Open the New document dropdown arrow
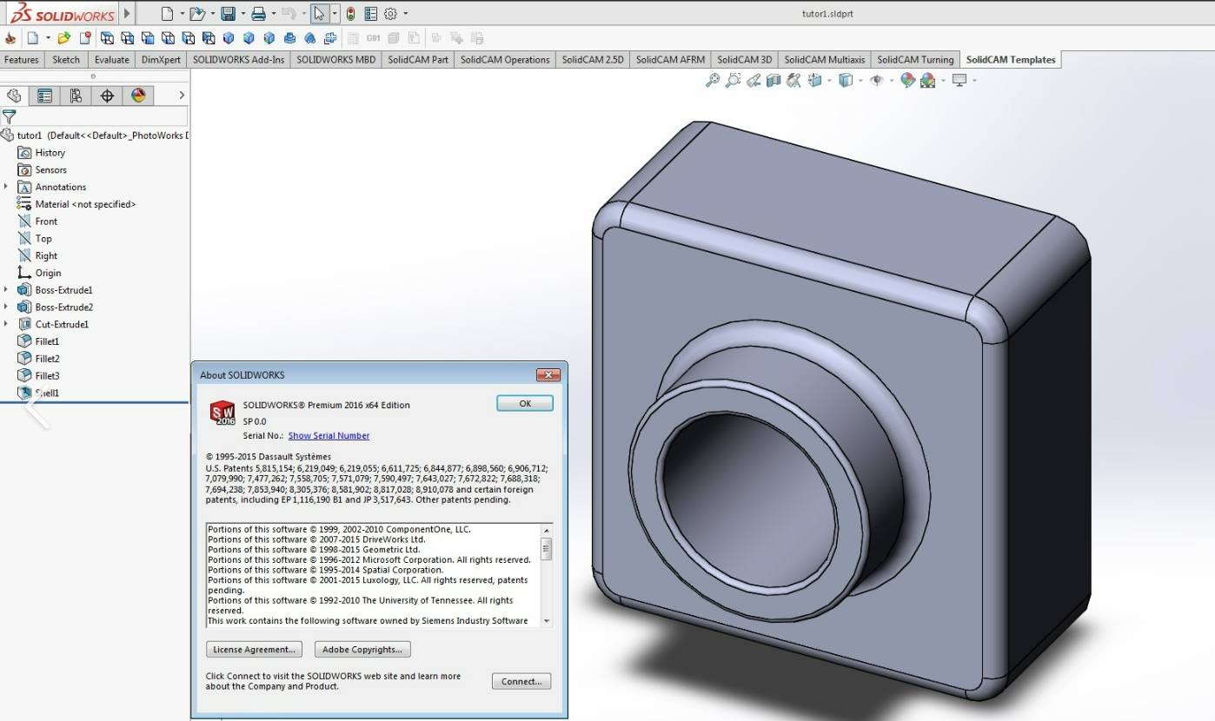The height and width of the screenshot is (721, 1215). click(183, 14)
